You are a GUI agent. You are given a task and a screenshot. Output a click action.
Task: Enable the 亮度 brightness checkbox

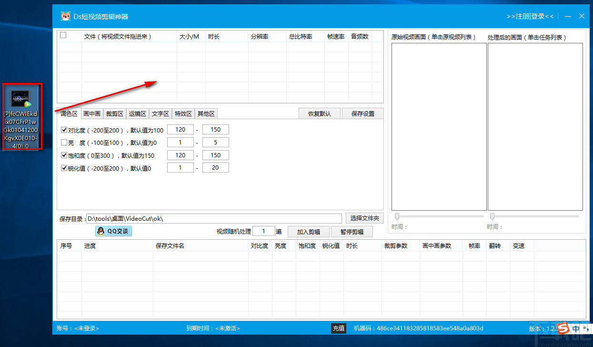64,143
